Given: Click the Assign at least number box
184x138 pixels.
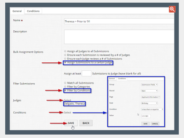Looking at the screenshot, I should [86, 73].
